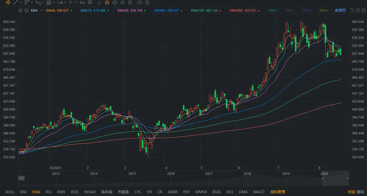Open EMA indicator settings gear
Screen dimensions: 367x196
20,10
